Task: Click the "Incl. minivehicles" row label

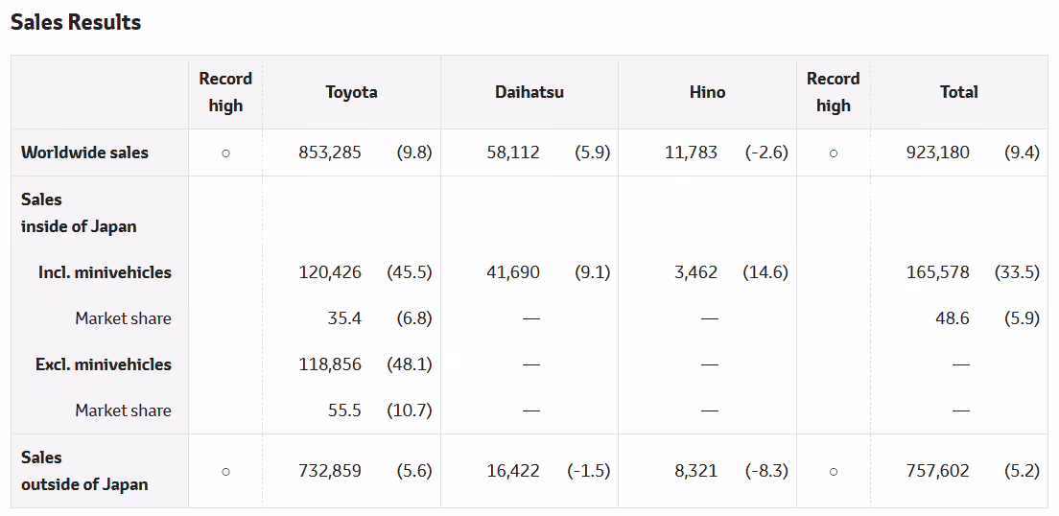Action: click(105, 272)
